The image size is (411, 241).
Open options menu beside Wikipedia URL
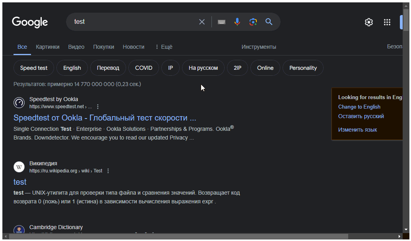pyautogui.click(x=108, y=171)
